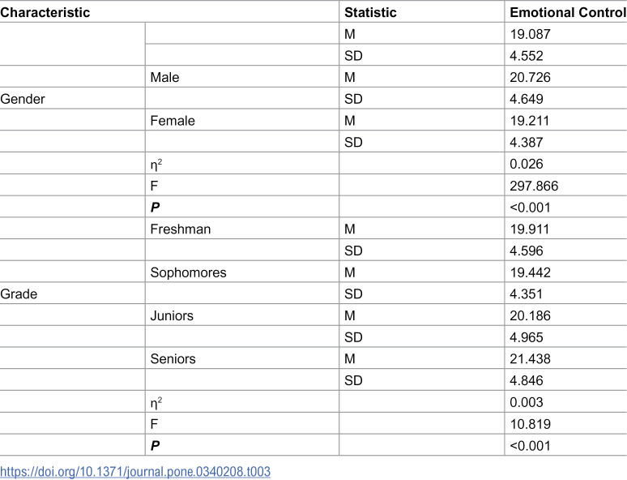The image size is (627, 480).
Task: Click the Male mean value 20.726
Action: pyautogui.click(x=531, y=77)
